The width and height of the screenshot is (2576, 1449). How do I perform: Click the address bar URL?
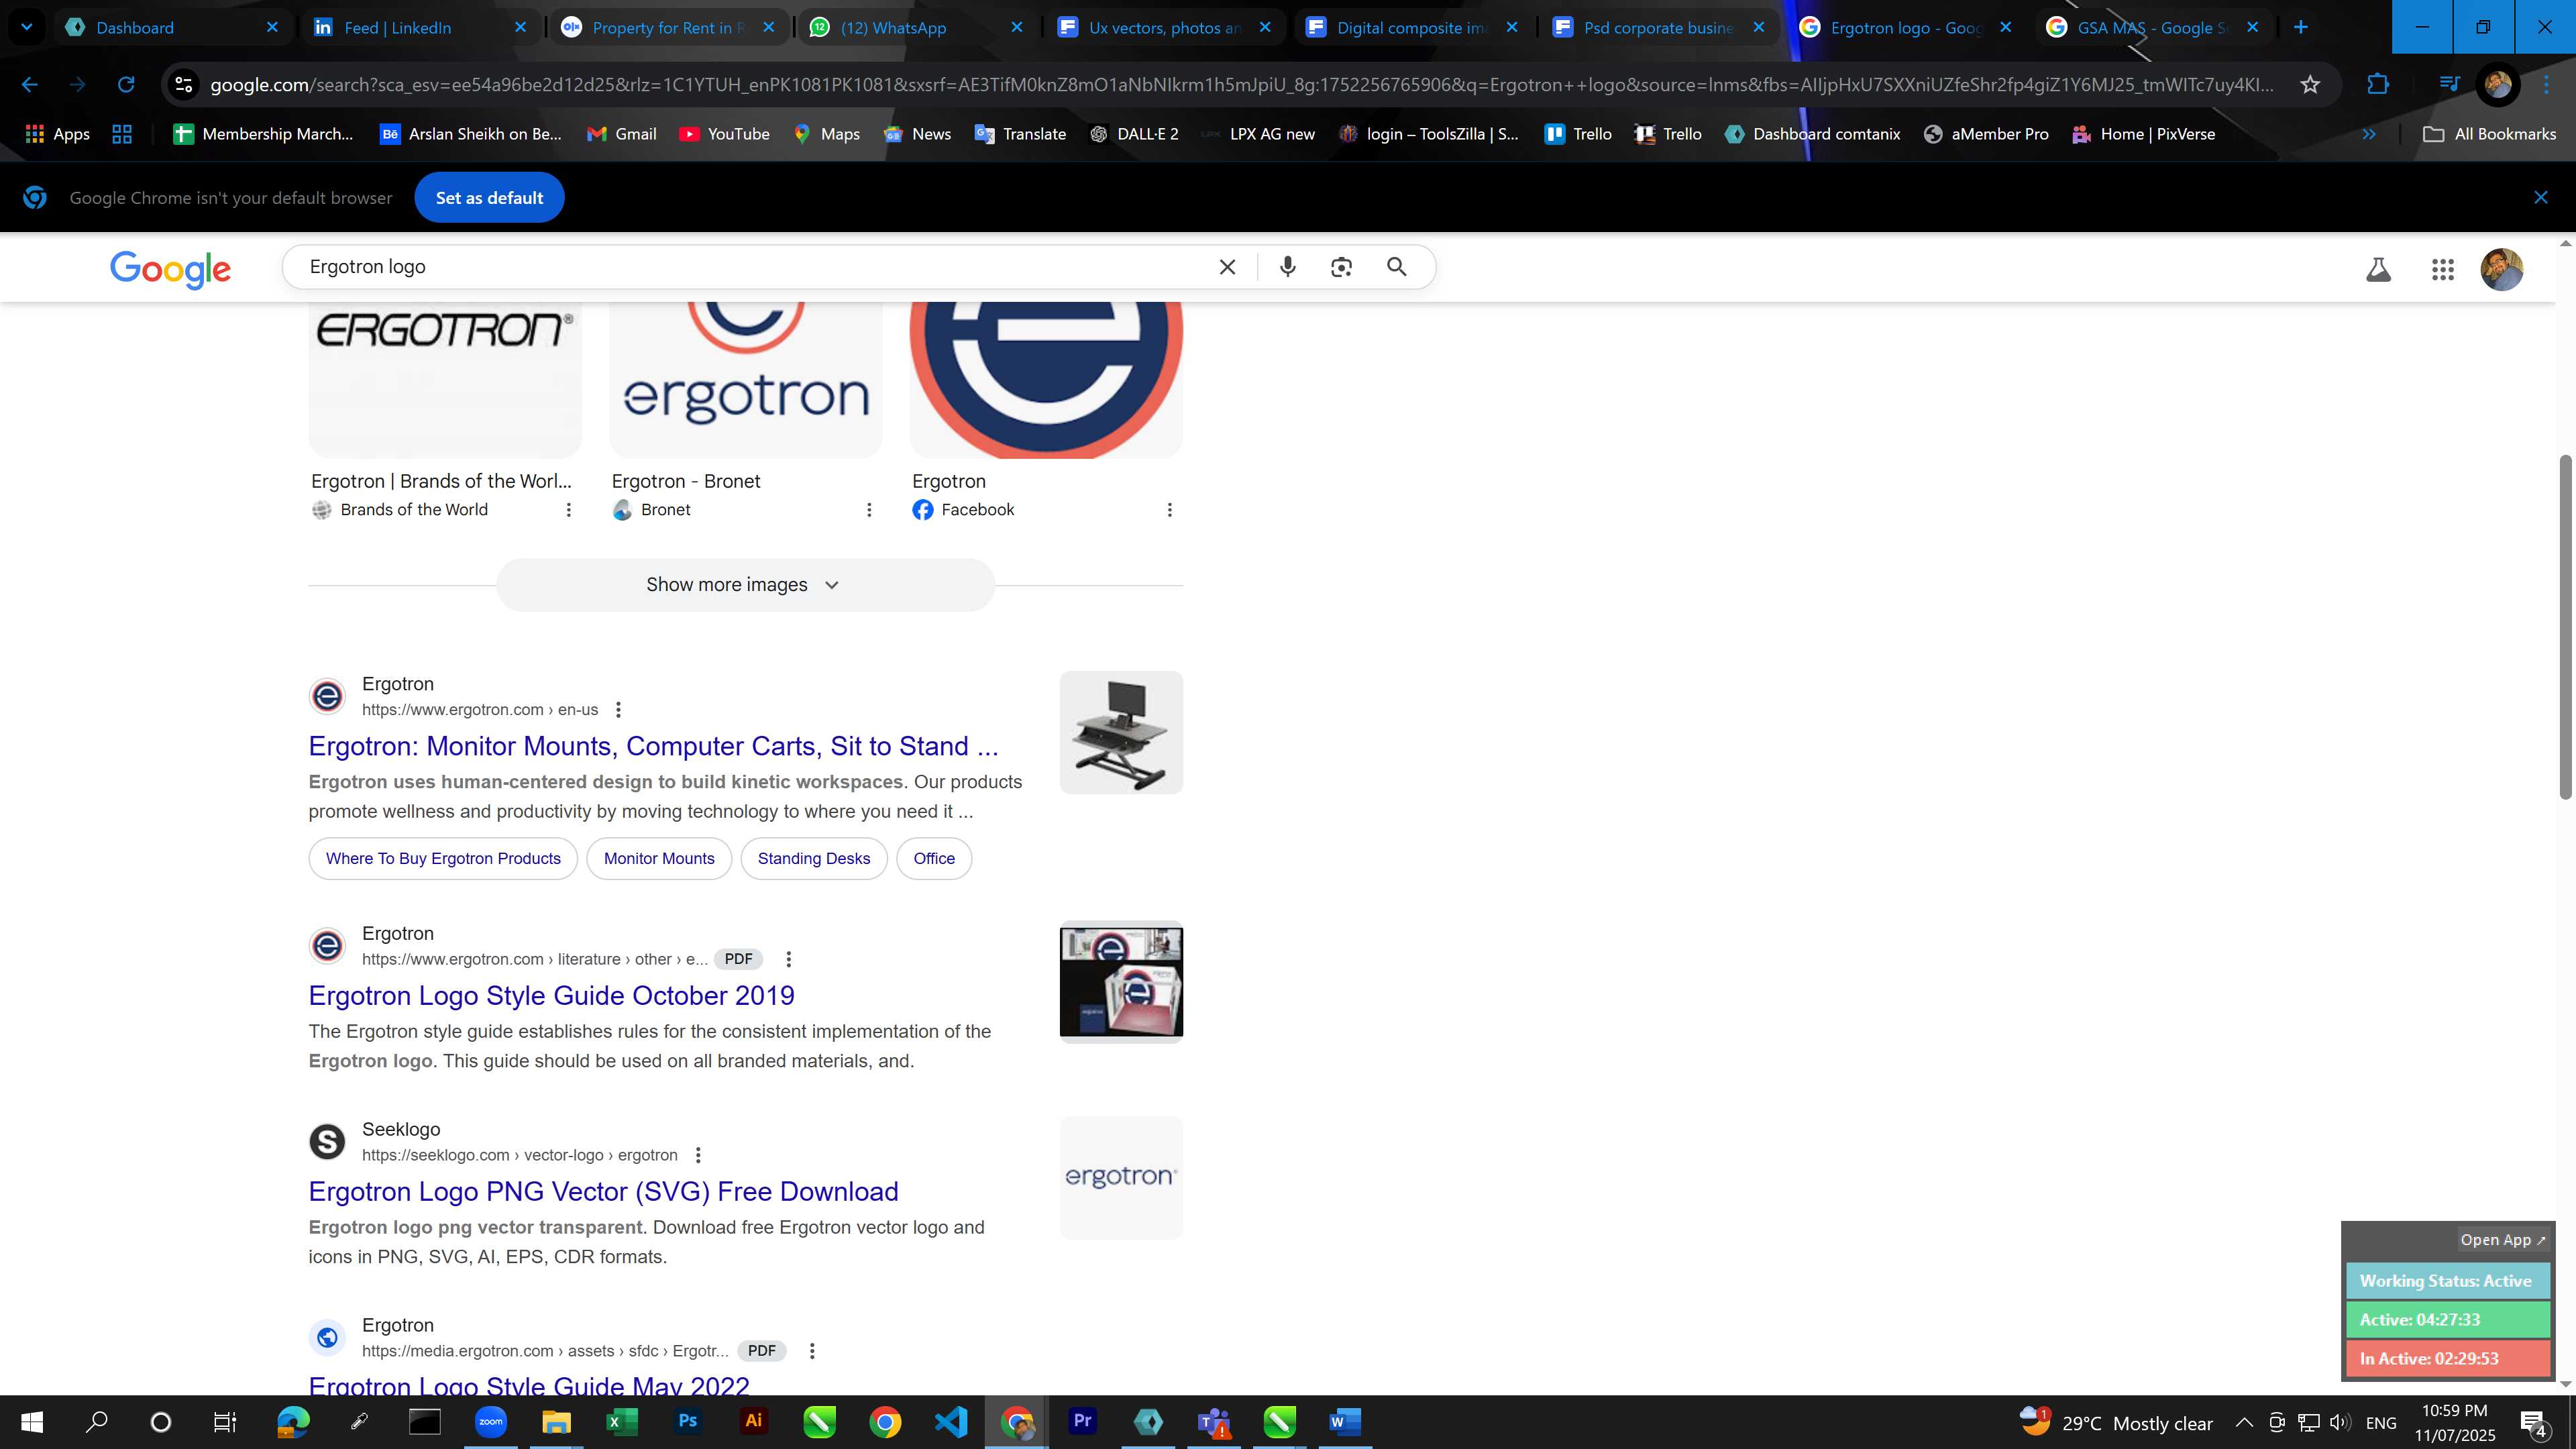tap(1242, 85)
